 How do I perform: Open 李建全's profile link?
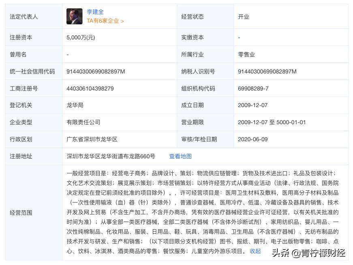coord(94,12)
